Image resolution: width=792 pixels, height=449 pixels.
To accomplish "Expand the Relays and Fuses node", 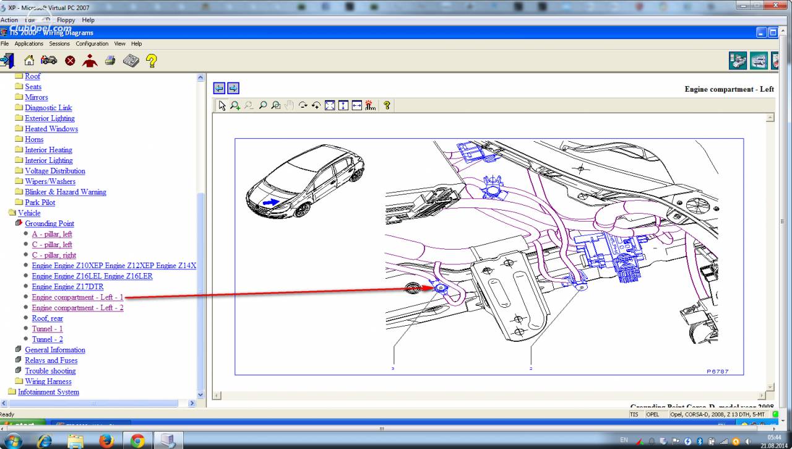I will [x=19, y=360].
